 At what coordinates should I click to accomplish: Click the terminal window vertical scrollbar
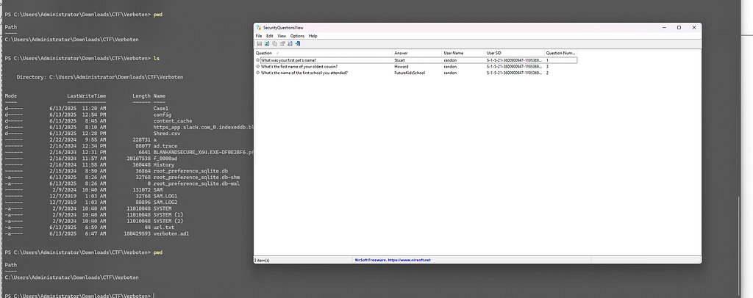740,244
